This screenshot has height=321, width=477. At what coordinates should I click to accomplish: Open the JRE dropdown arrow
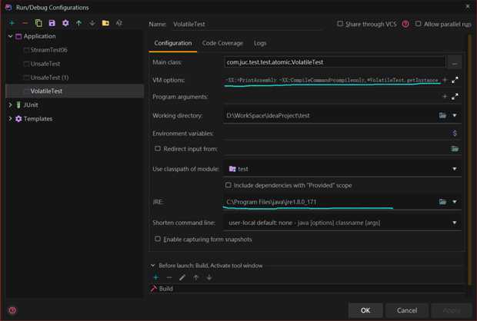point(455,202)
